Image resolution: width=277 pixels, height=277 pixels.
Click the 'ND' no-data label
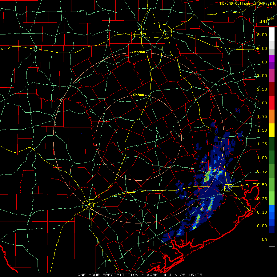pyautogui.click(x=264, y=240)
